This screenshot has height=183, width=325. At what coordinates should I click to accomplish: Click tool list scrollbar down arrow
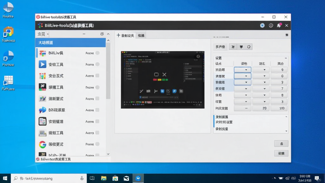[108, 154]
